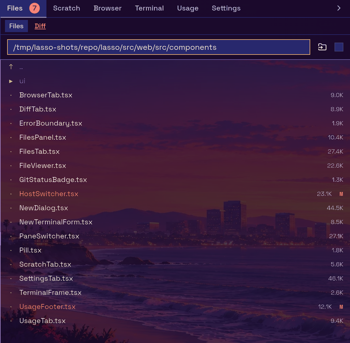350x343 pixels.
Task: Toggle the square checkbox next to path
Action: 339,47
